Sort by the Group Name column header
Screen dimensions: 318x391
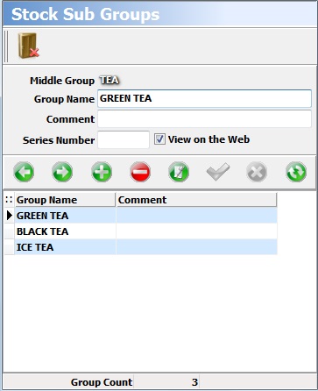coord(65,200)
